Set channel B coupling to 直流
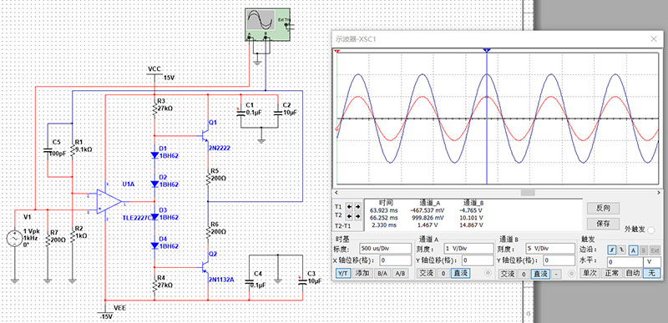 540,274
